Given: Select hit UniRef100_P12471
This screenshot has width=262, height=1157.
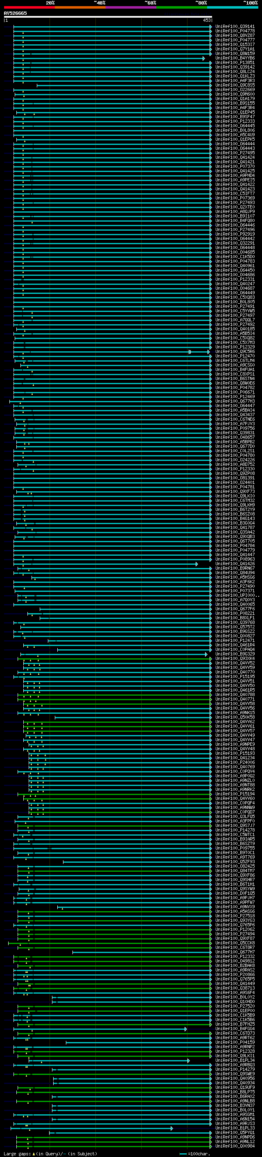Looking at the screenshot, I should tap(235, 641).
